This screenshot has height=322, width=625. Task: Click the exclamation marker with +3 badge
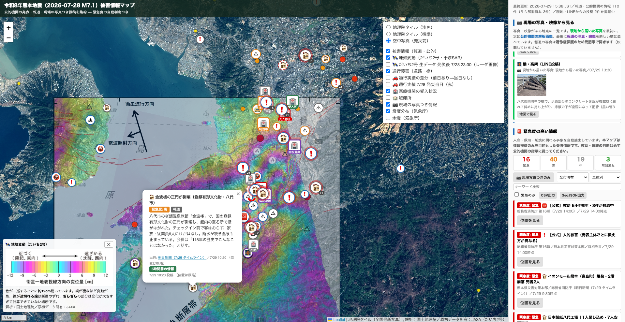(243, 168)
